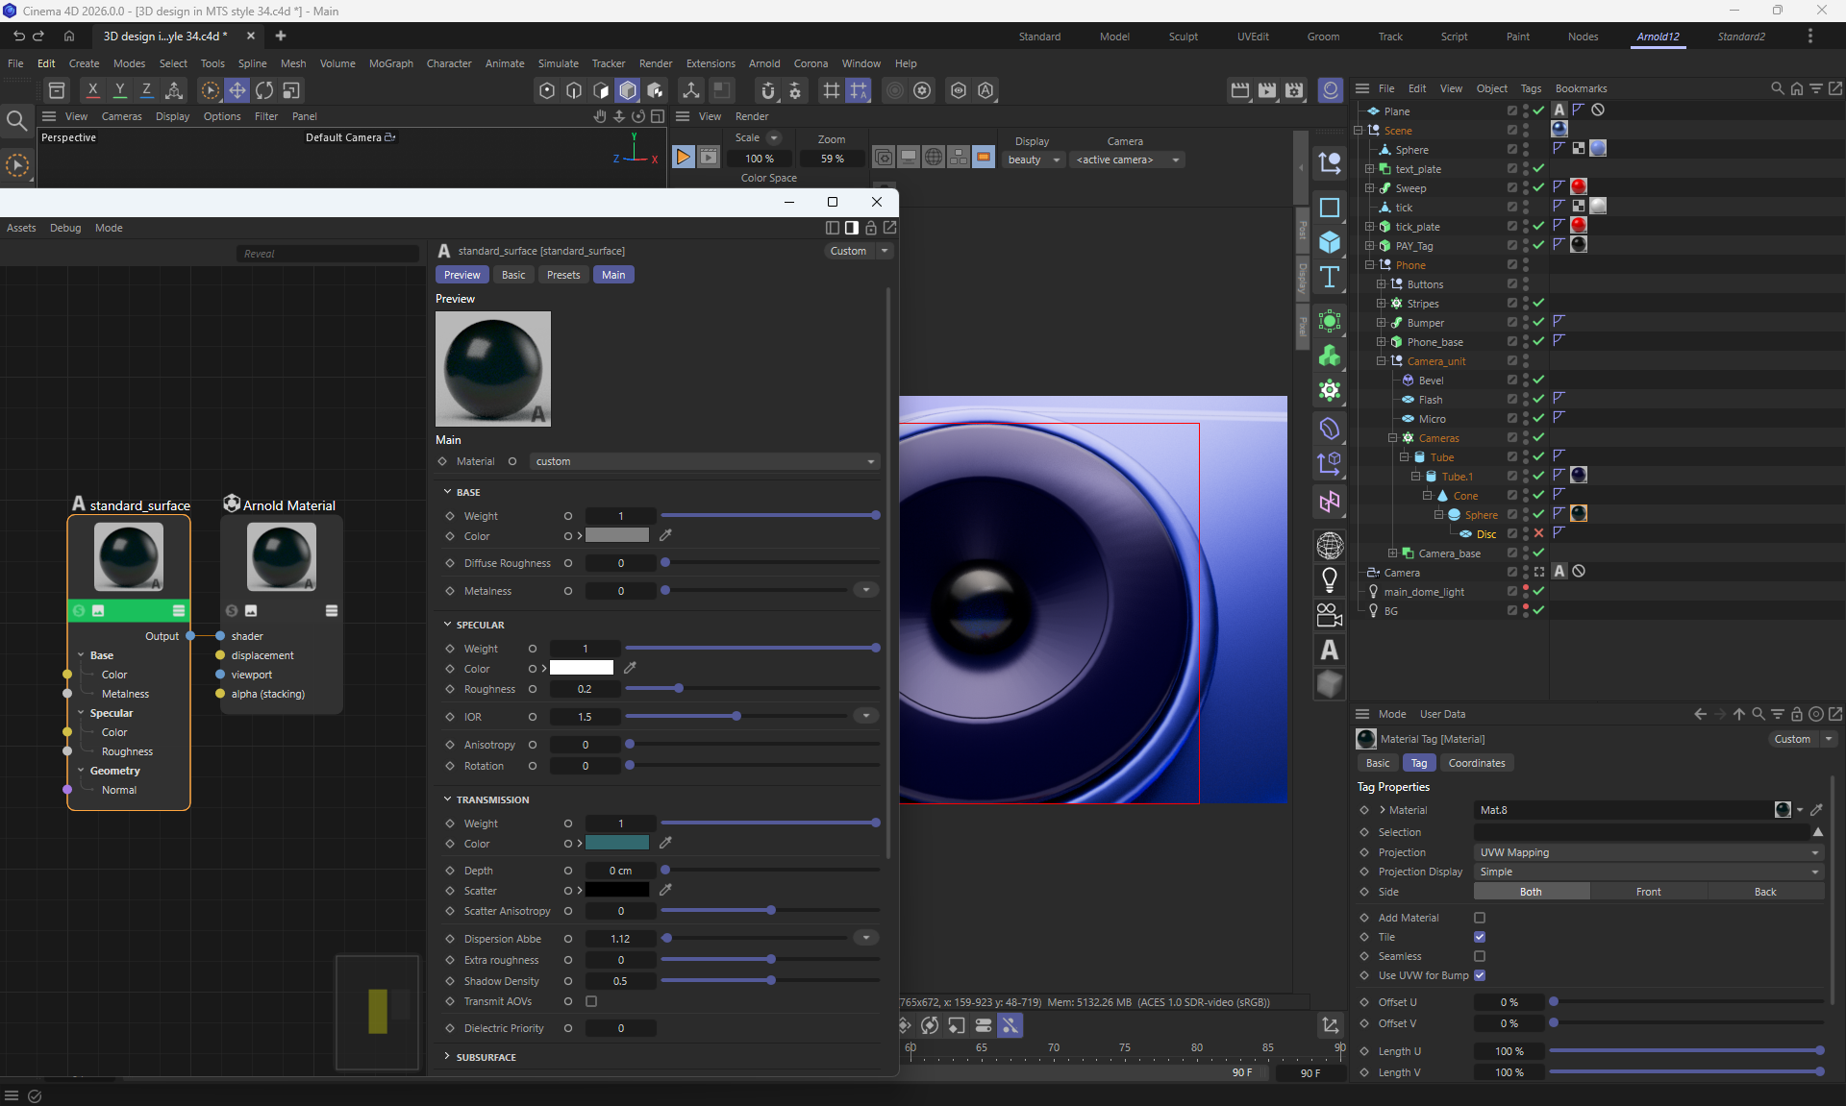Switch to the Coordinates tab

point(1476,763)
